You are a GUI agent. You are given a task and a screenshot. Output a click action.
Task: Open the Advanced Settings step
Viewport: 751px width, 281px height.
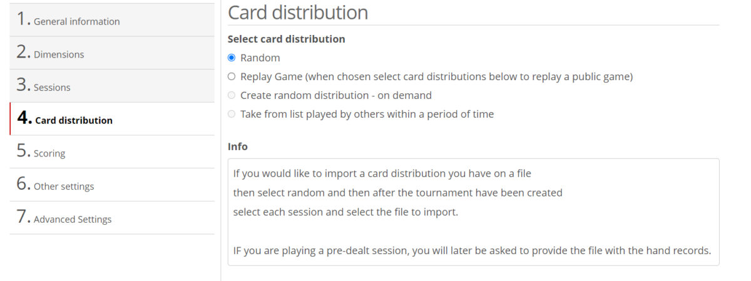pos(73,220)
